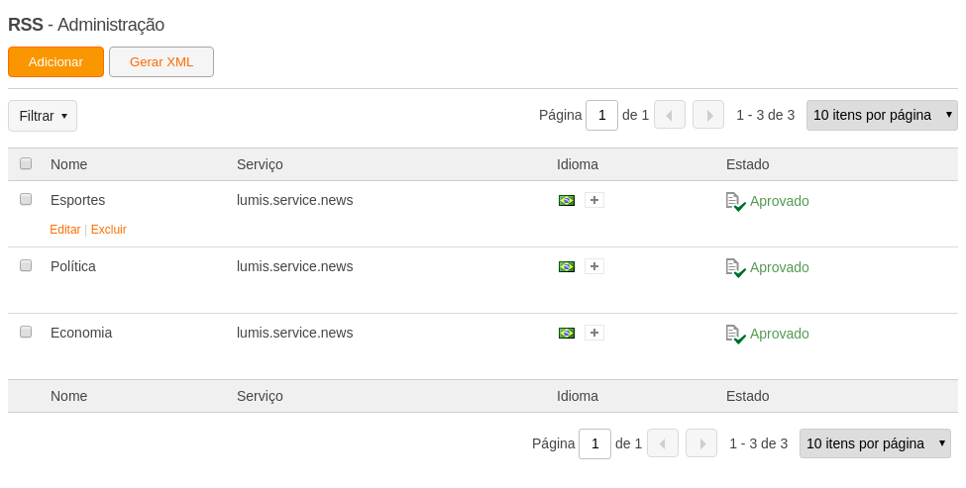Open bottom items per page dropdown

[875, 443]
